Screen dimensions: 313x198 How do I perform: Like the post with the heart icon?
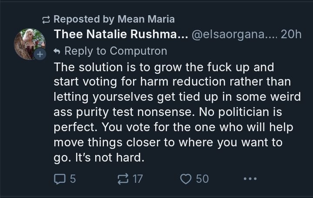tap(186, 178)
